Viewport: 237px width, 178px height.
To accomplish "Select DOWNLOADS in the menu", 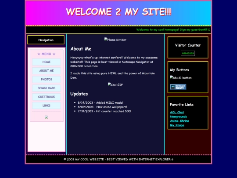I will pos(47,88).
